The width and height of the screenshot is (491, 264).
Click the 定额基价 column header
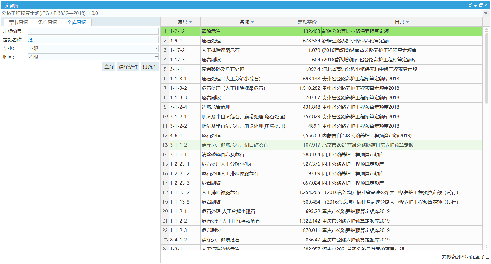[307, 22]
